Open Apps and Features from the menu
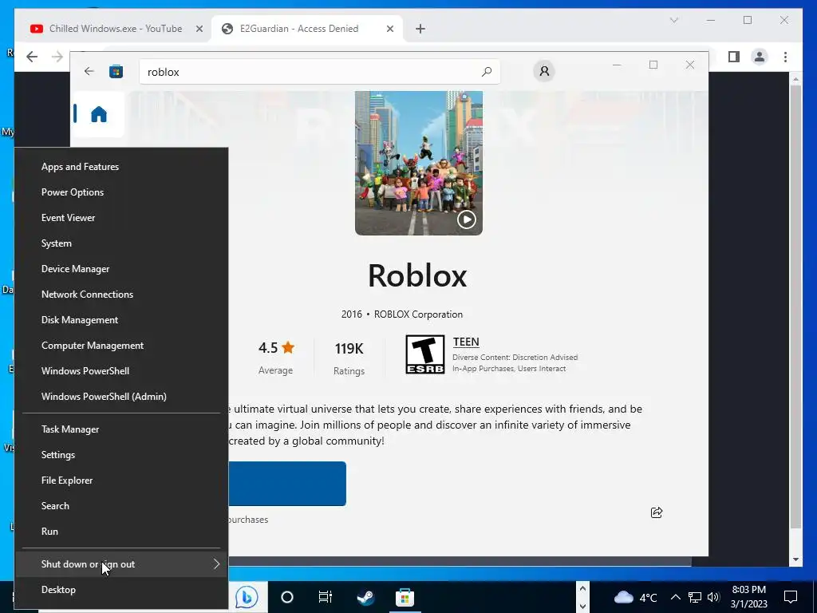Viewport: 817px width, 613px height. click(121, 167)
